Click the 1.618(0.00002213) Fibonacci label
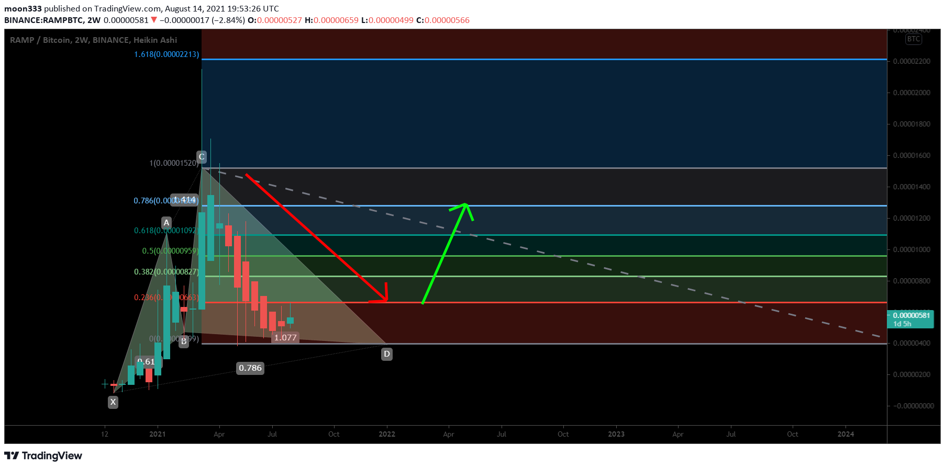Viewport: 945px width, 468px height. coord(166,54)
